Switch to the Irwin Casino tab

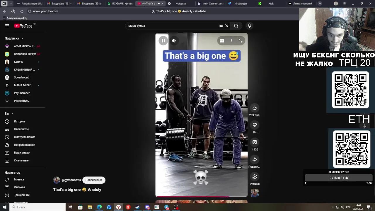coord(210,4)
